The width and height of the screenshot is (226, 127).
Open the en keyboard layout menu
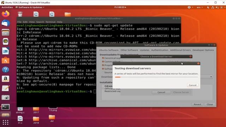click(x=200, y=7)
